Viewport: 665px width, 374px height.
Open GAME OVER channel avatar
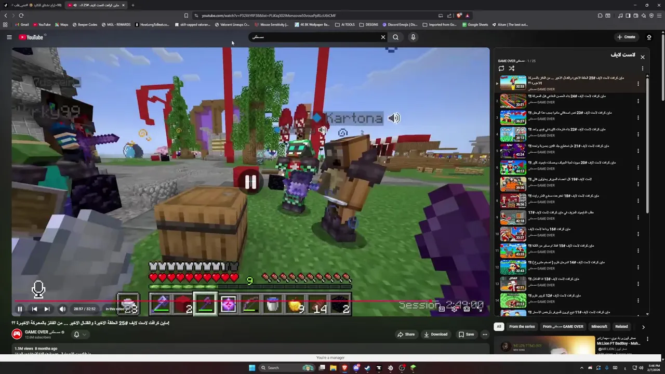[17, 335]
